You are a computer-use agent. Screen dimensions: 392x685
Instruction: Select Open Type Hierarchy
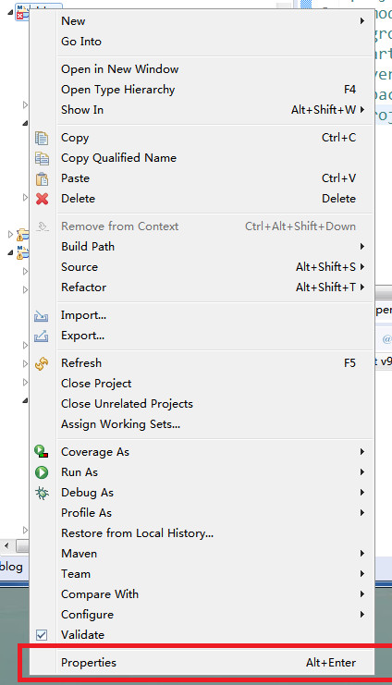[x=118, y=90]
